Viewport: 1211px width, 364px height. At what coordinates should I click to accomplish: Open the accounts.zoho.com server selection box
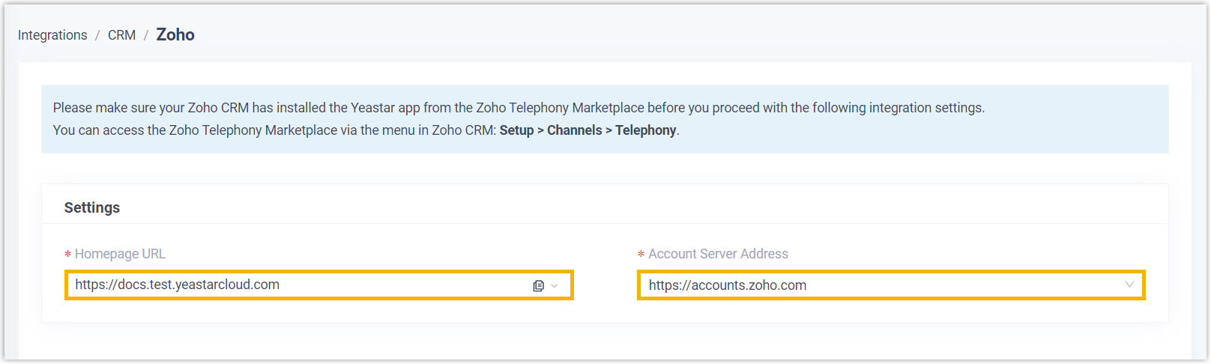pyautogui.click(x=862, y=285)
